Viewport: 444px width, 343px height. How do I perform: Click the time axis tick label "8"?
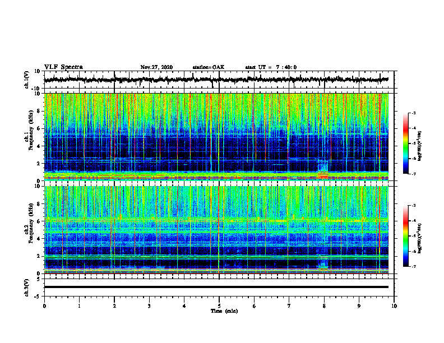click(324, 306)
